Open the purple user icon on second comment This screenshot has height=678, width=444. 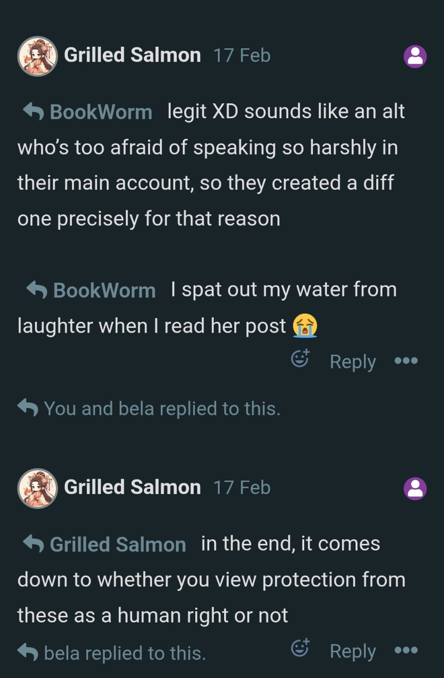tap(415, 489)
